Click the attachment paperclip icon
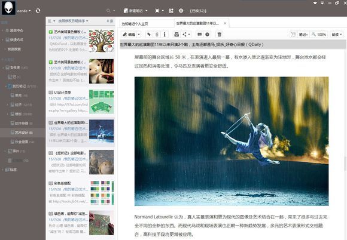This screenshot has height=240, width=347. pos(157,35)
